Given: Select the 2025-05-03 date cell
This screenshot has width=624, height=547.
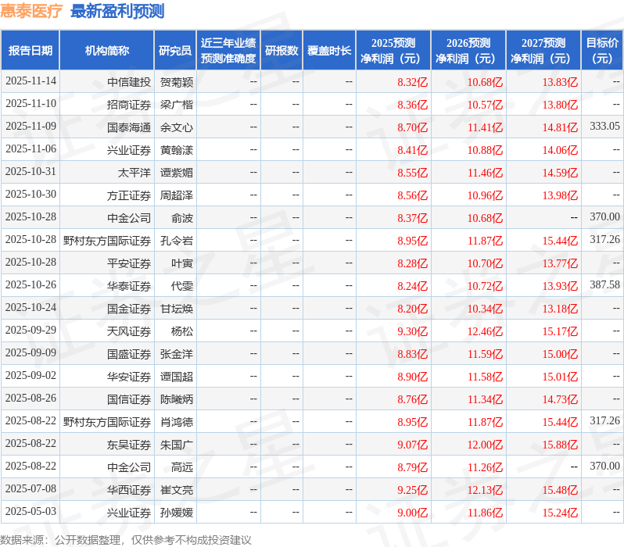Looking at the screenshot, I should coord(30,512).
